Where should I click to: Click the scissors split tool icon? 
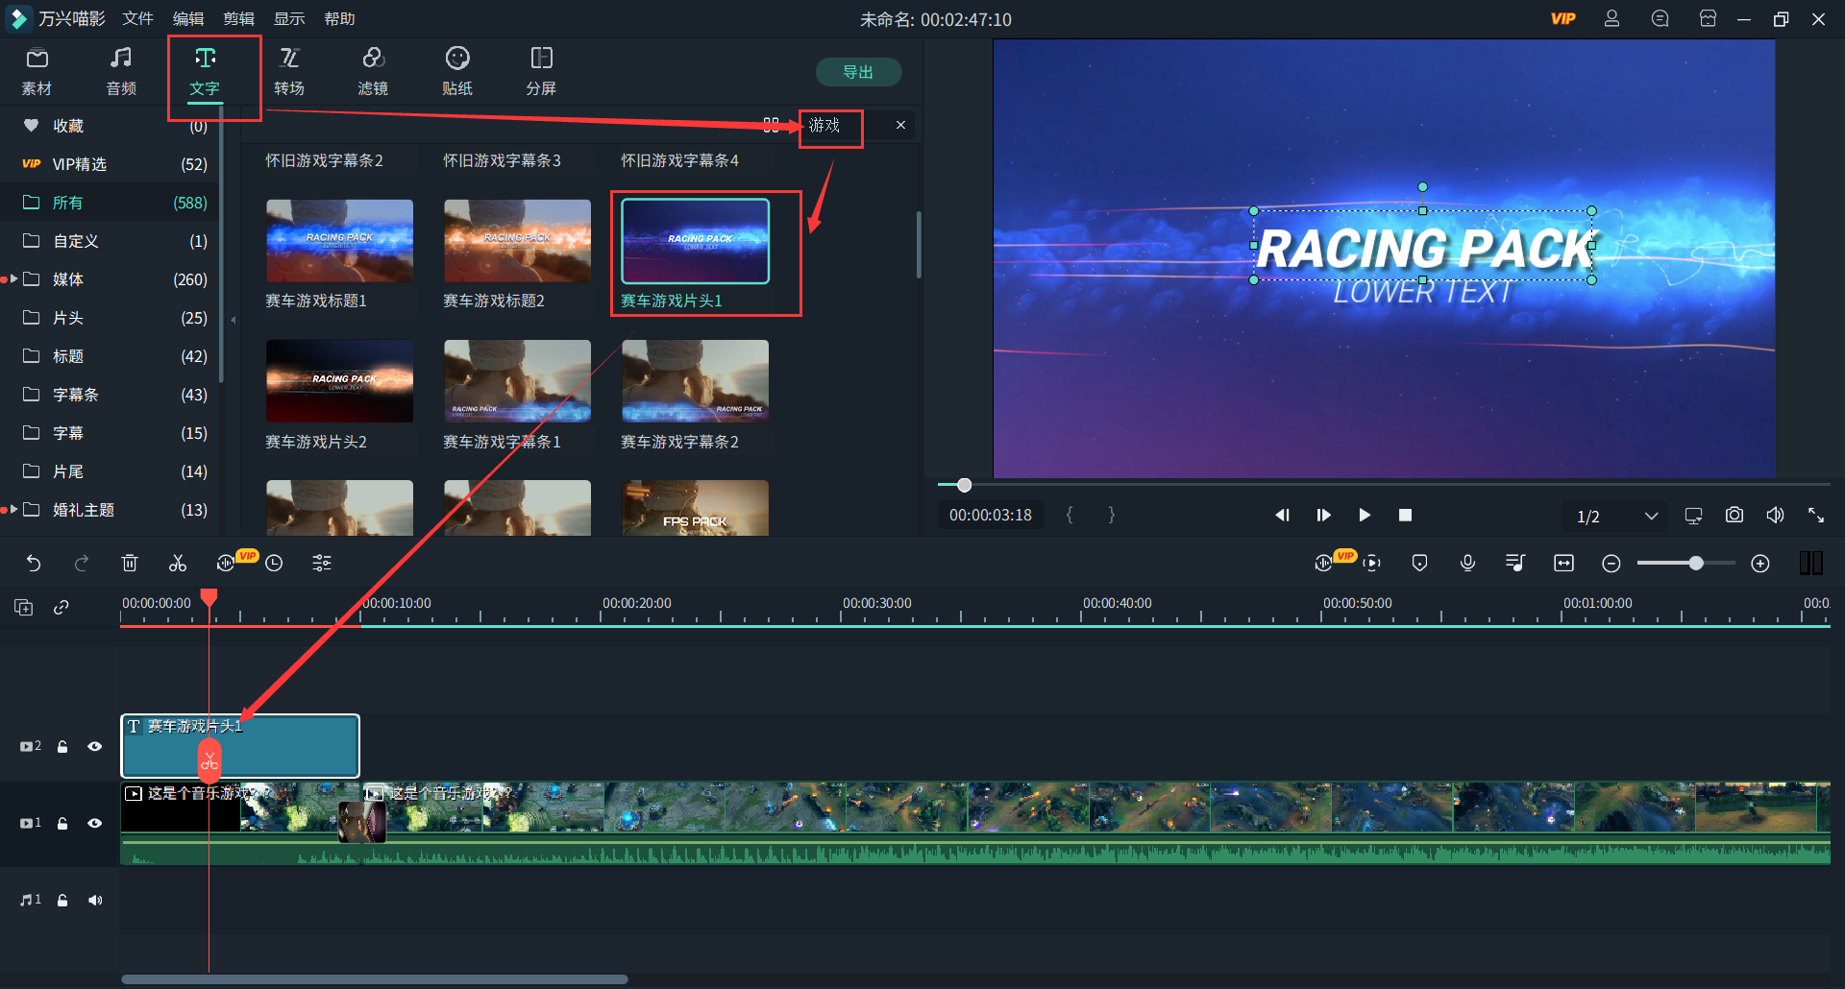(x=178, y=564)
